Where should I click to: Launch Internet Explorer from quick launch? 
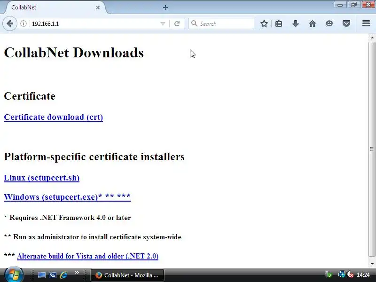tap(64, 275)
